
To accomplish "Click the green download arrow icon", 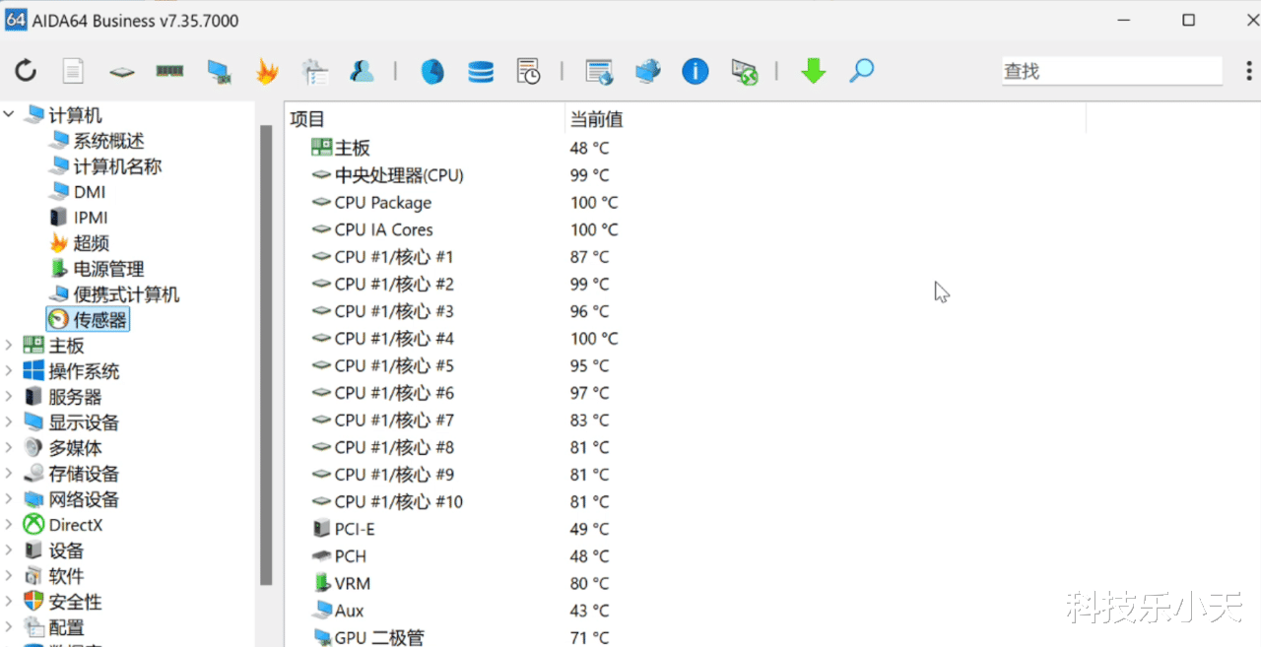I will pos(814,71).
